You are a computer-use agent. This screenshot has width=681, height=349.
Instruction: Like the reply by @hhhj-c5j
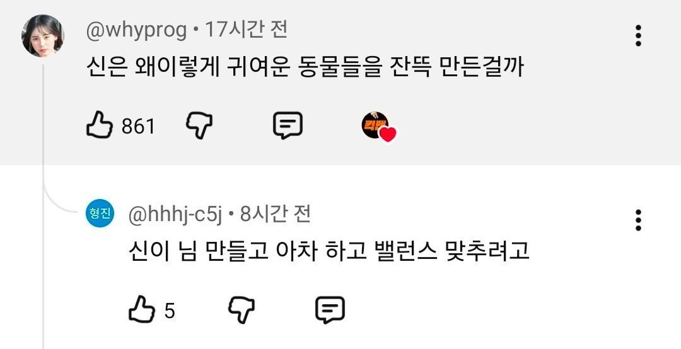pos(142,309)
